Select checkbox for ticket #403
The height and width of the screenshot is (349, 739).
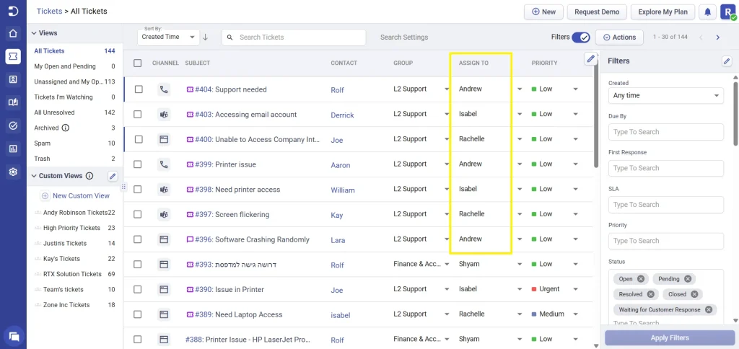138,115
